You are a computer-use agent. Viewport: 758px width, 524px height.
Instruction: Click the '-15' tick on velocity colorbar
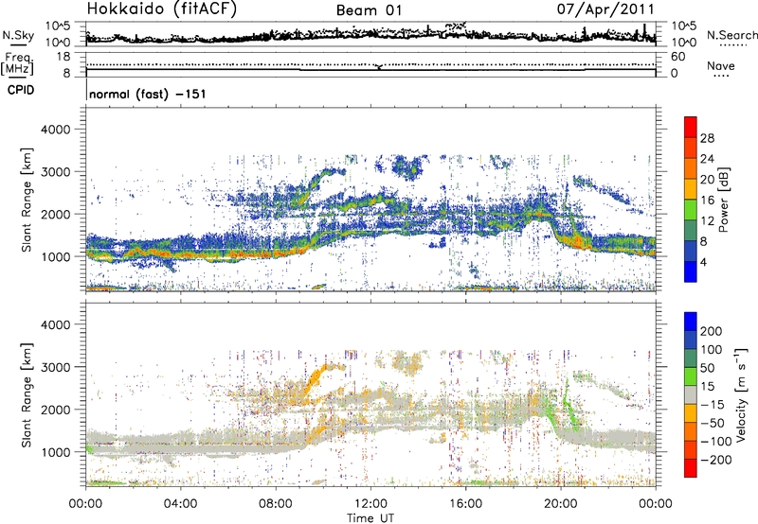[713, 404]
